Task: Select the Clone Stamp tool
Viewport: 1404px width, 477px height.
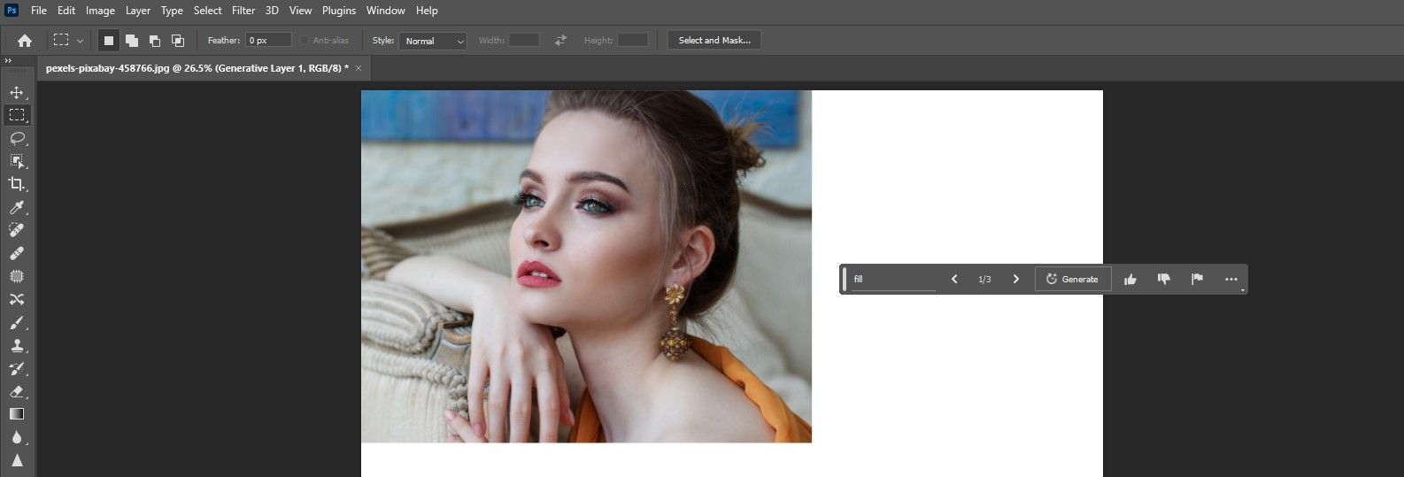Action: point(17,345)
